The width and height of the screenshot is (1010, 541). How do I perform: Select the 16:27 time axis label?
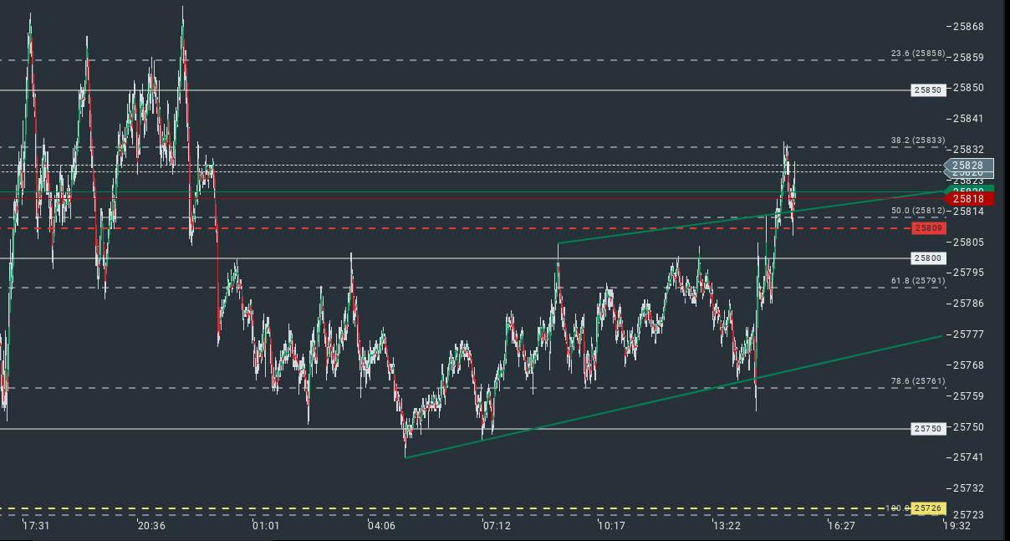pyautogui.click(x=841, y=526)
